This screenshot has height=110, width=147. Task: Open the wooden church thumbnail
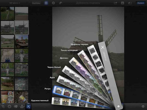21,41
